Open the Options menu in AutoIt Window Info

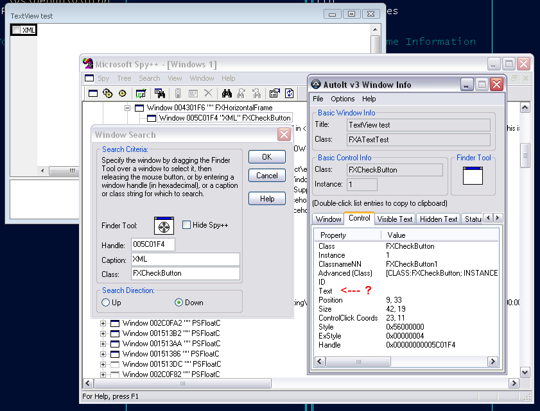342,99
